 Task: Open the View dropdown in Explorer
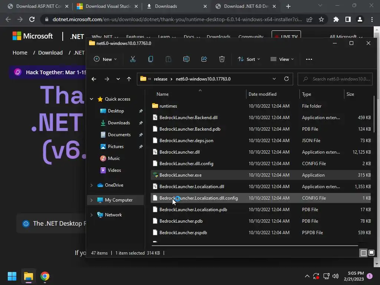pos(282,59)
